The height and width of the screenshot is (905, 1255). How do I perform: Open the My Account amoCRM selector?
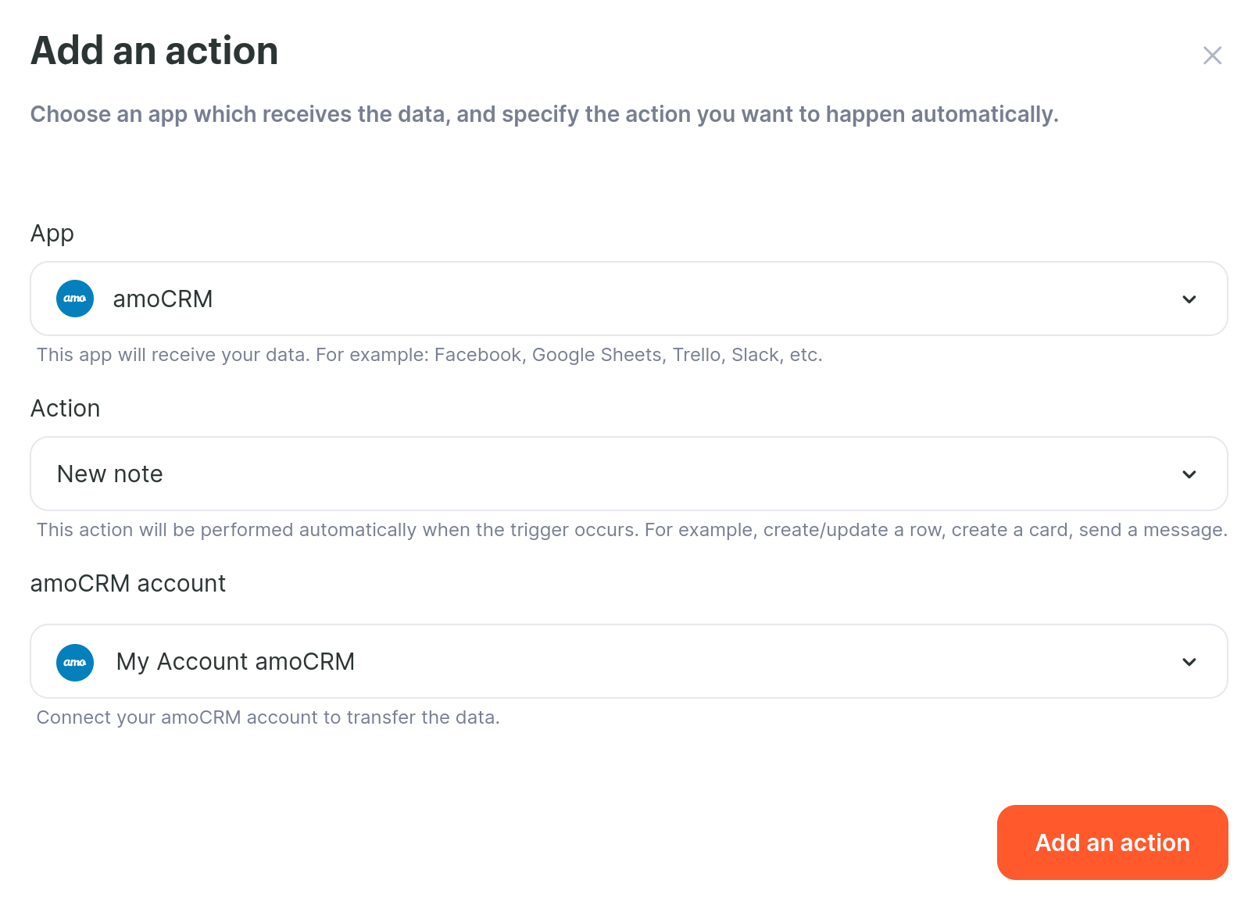click(x=629, y=661)
